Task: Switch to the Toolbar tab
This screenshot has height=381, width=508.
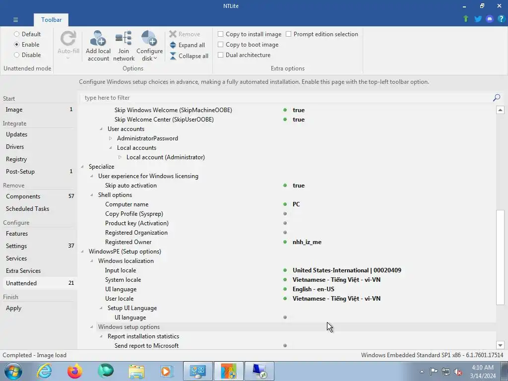Action: point(51,20)
